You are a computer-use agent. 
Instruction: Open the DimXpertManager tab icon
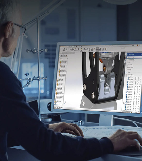(65, 56)
